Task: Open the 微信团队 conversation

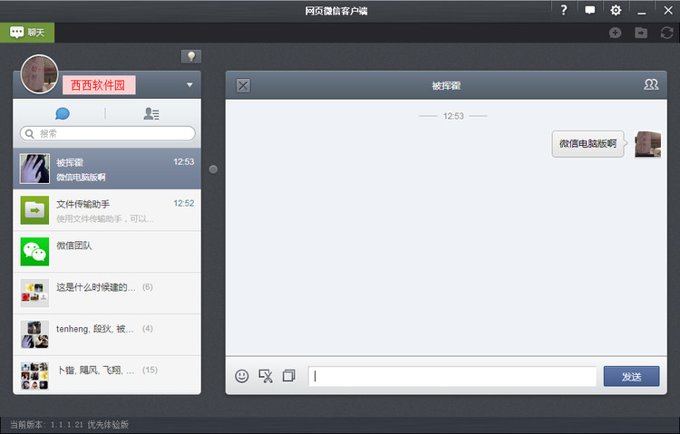Action: coord(107,252)
